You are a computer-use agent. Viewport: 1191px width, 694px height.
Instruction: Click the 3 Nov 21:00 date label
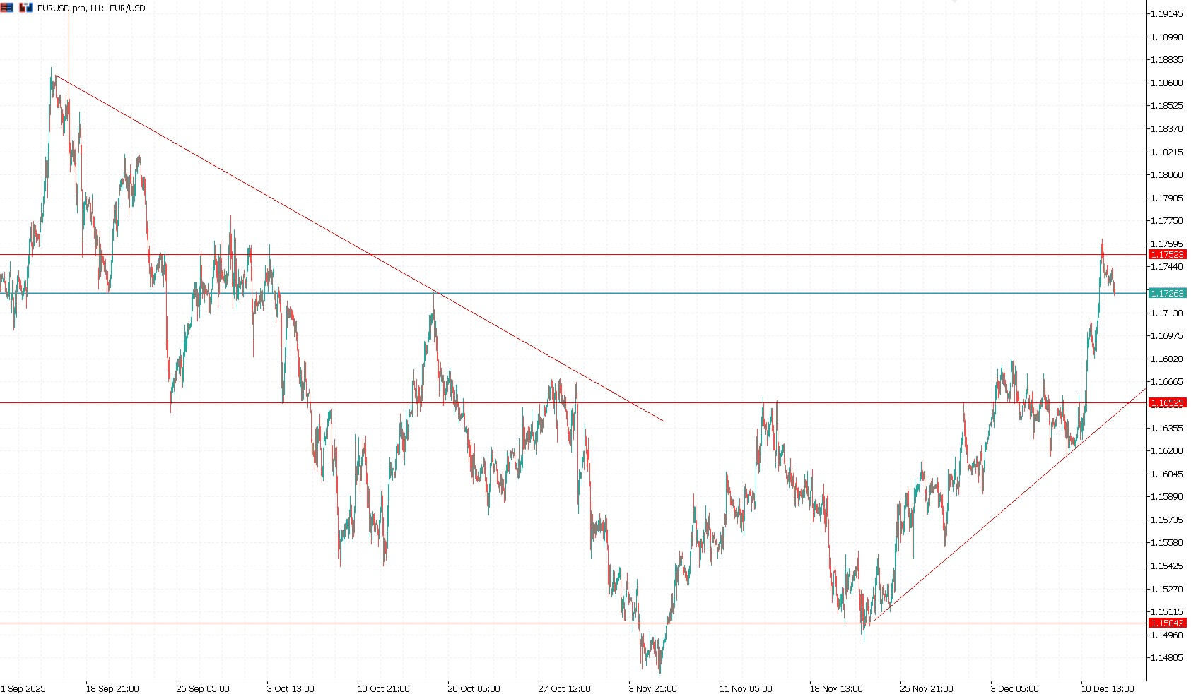(652, 688)
